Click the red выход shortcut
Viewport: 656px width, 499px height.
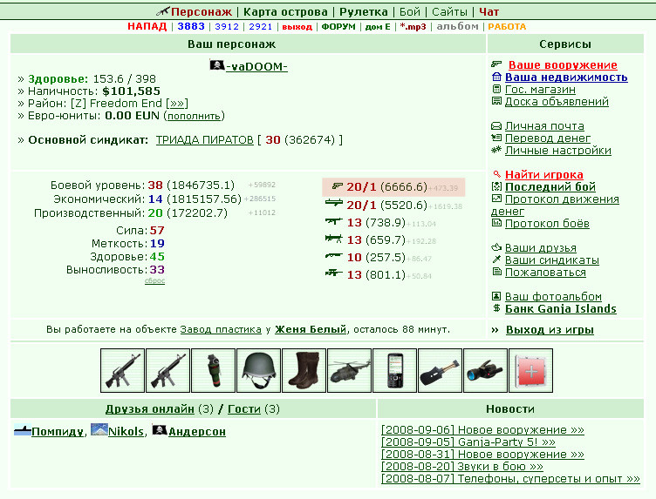click(297, 27)
